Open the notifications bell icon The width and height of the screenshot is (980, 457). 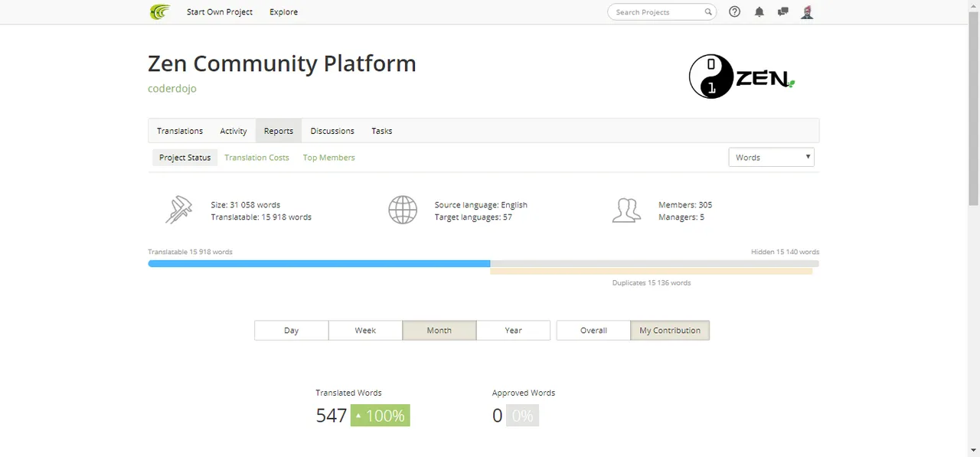(759, 11)
